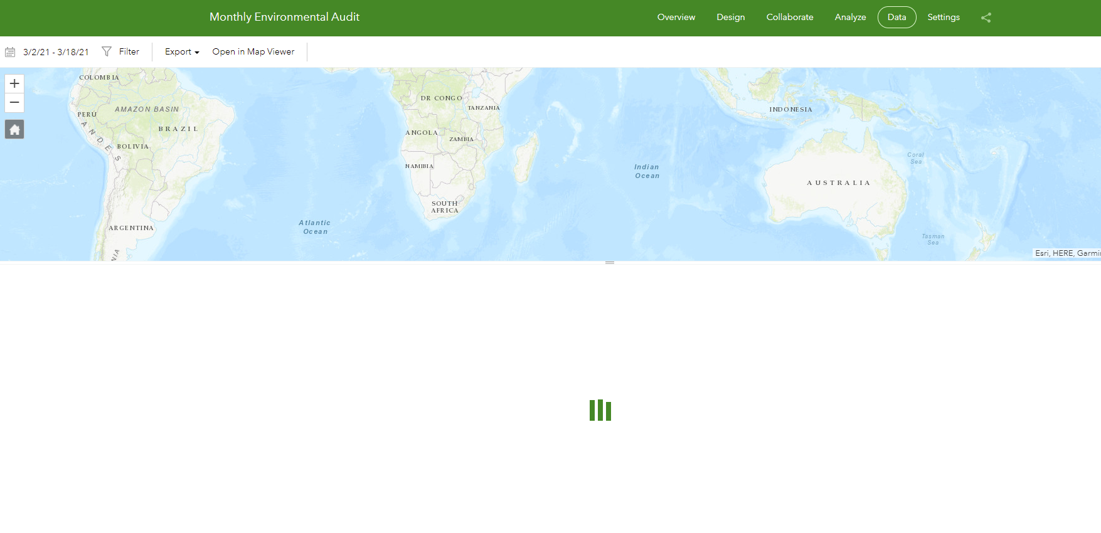Zoom out on the map
This screenshot has height=533, width=1101.
[x=14, y=103]
